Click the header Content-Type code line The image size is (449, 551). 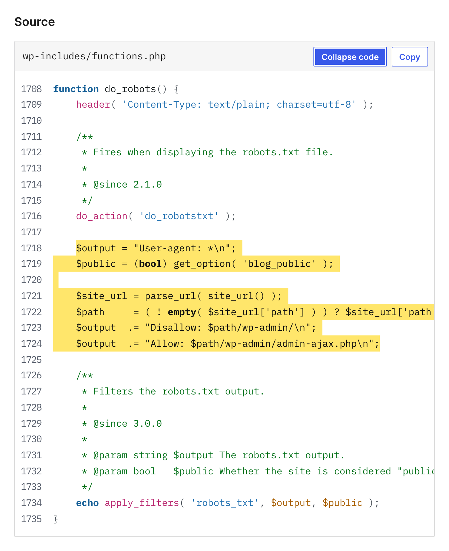pos(224,105)
